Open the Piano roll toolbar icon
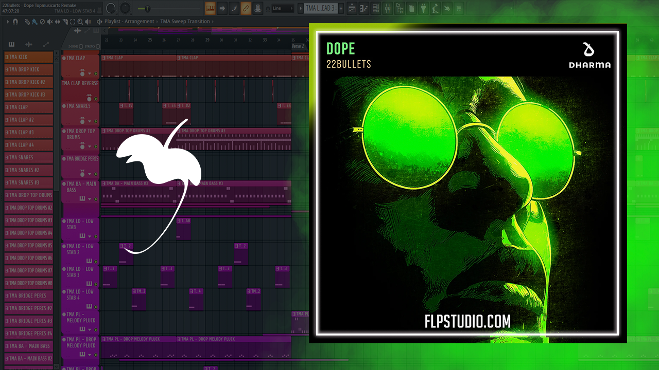The height and width of the screenshot is (370, 659). 365,8
